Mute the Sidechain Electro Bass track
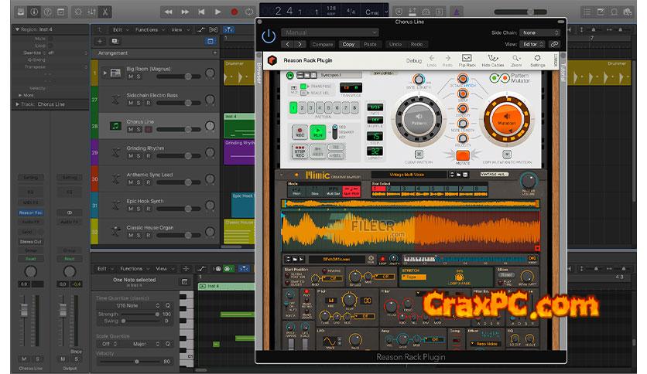Screen dimensions: 647x374 [131, 104]
